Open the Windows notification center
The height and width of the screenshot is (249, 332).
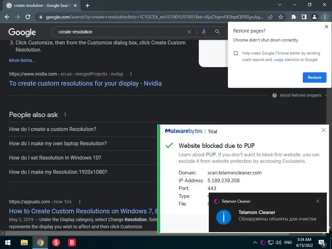coord(322,243)
